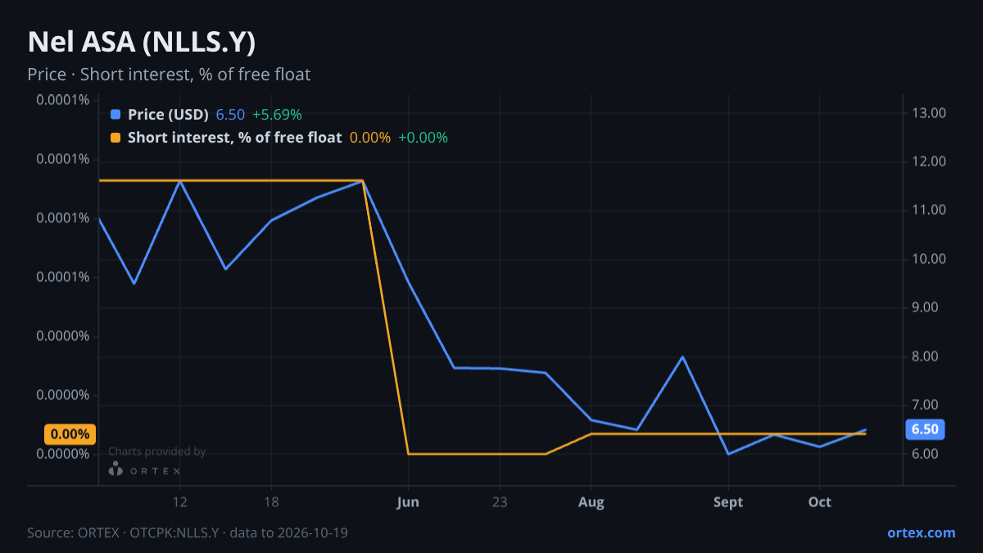The image size is (983, 553).
Task: Click the "18" x-axis date label
Action: click(272, 502)
